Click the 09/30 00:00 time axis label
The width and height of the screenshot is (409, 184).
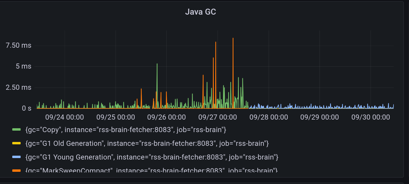(x=371, y=117)
